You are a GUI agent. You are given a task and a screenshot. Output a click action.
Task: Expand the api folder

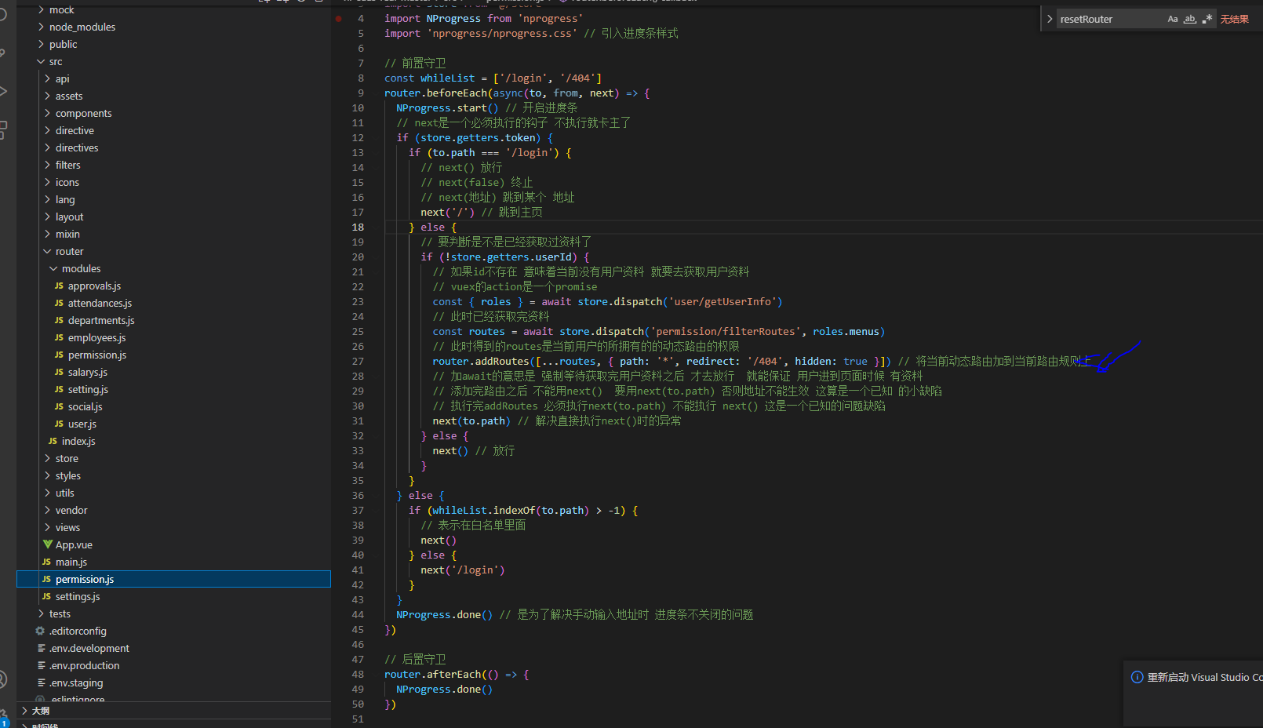(x=47, y=78)
